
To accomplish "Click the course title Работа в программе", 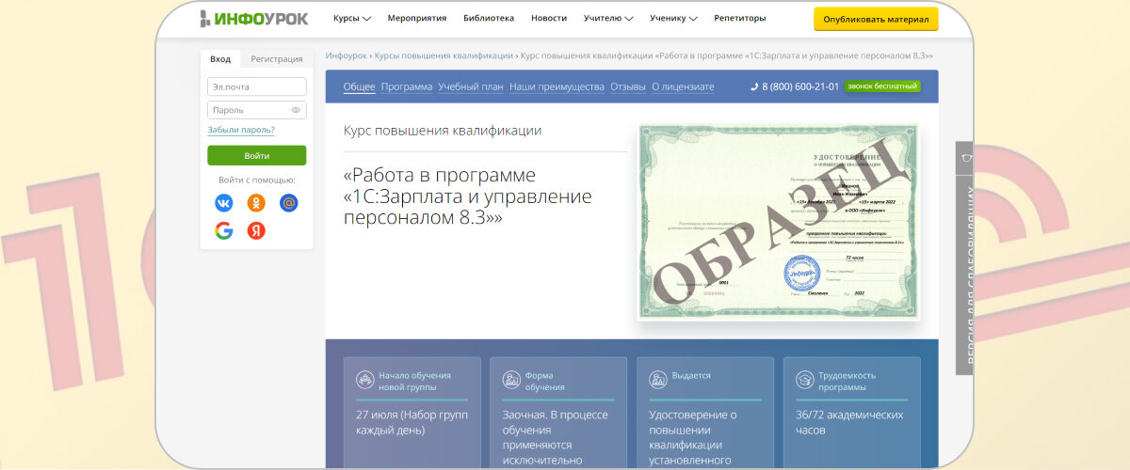I will click(468, 196).
